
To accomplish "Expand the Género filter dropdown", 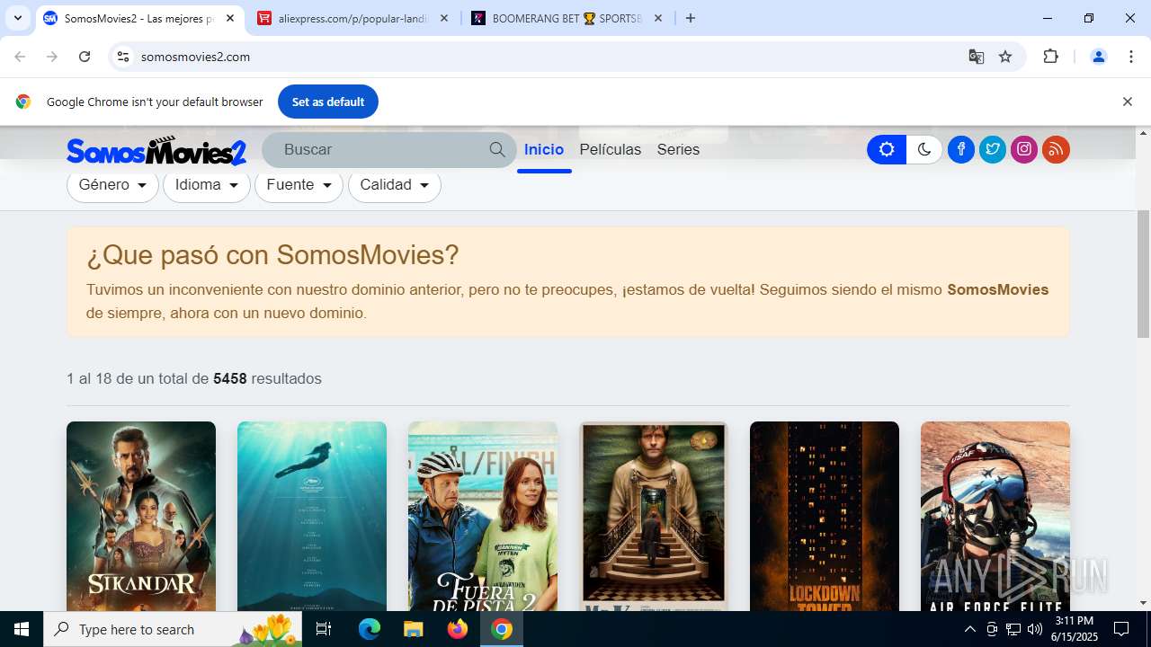I will click(112, 185).
